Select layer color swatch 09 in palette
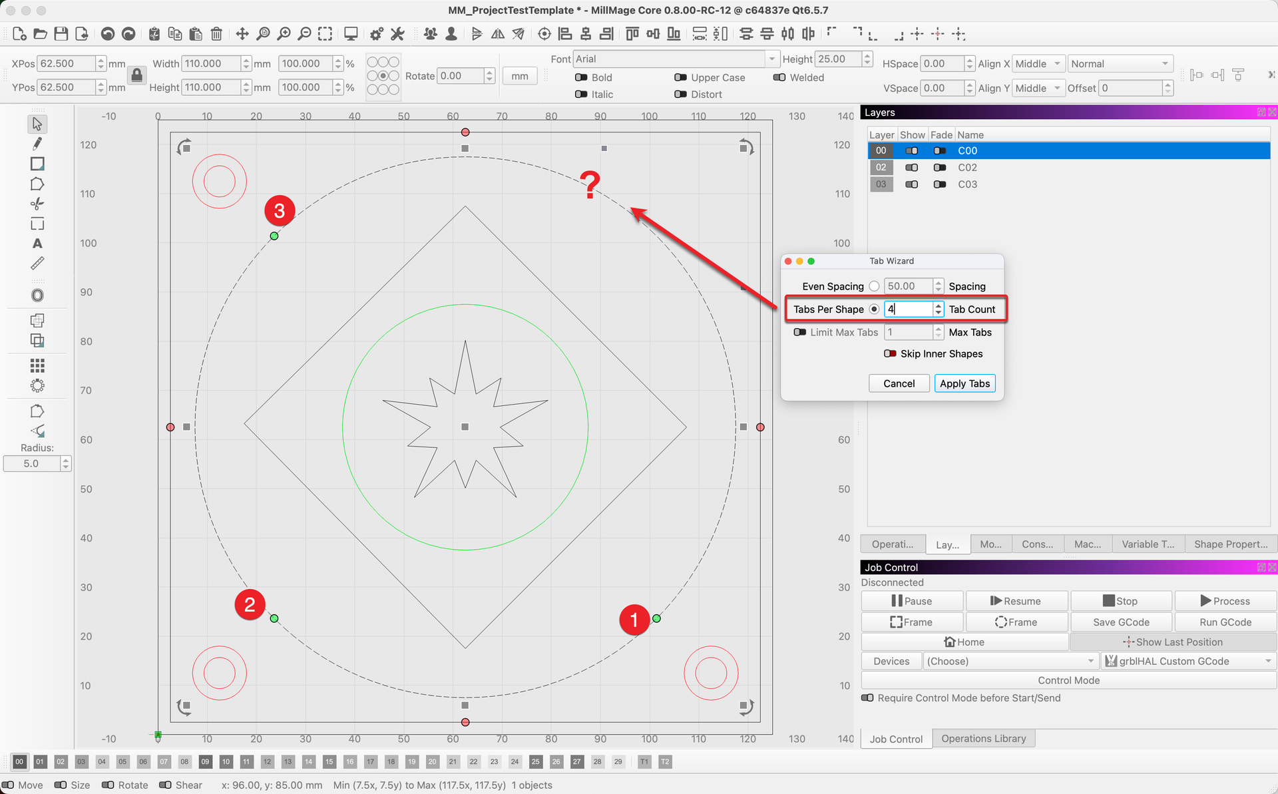The image size is (1278, 794). (x=205, y=761)
